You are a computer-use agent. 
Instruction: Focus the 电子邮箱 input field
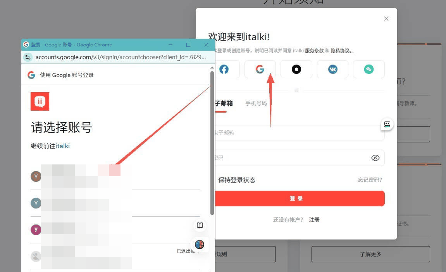(300, 133)
